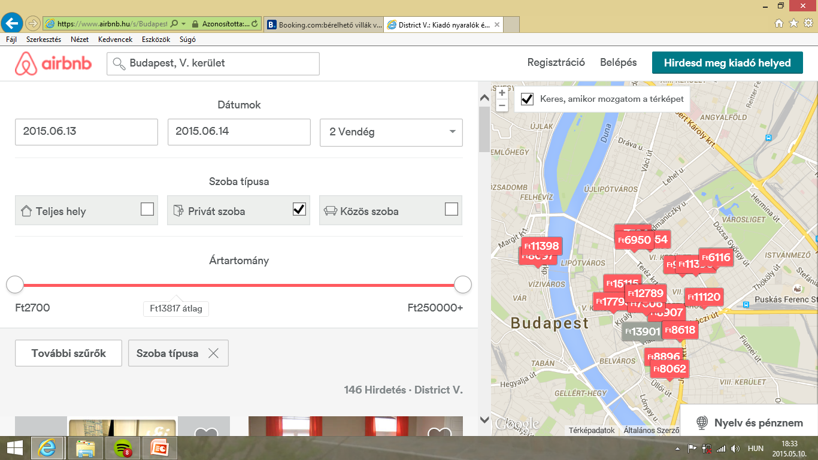Image resolution: width=818 pixels, height=460 pixels.
Task: Click Ft6950 map price marker
Action: (634, 240)
